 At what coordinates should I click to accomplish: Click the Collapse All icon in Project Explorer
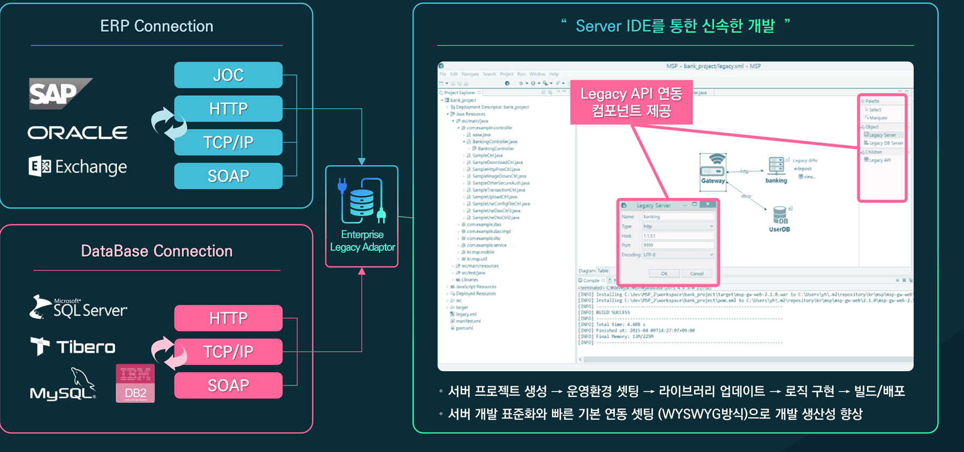pos(544,93)
